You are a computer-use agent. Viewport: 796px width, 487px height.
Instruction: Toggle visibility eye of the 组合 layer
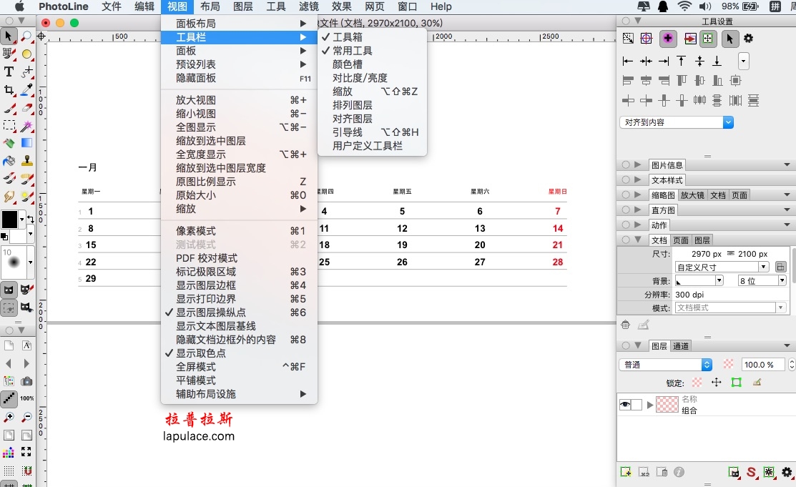[x=625, y=405]
